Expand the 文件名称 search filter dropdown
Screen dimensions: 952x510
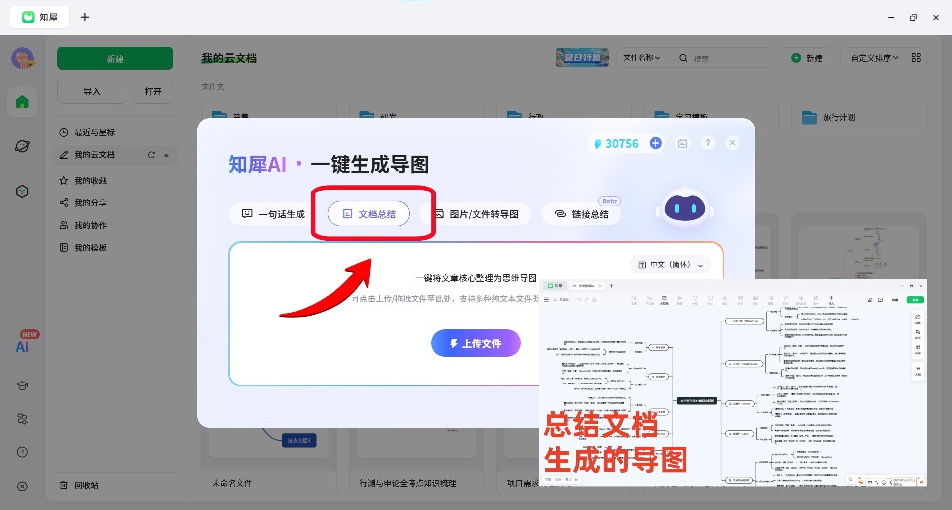coord(642,58)
